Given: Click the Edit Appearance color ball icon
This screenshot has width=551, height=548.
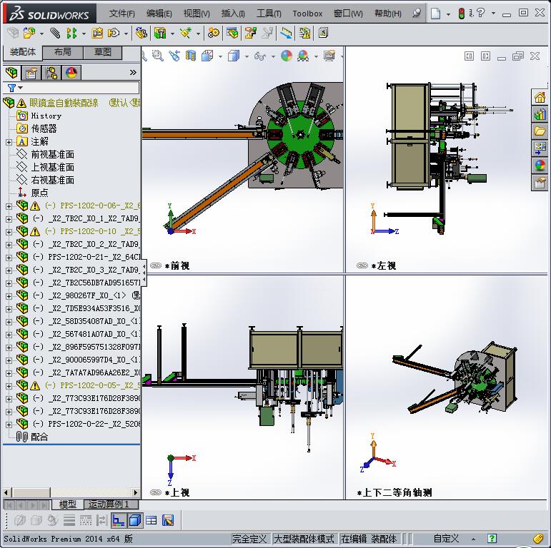Looking at the screenshot, I should [x=287, y=56].
